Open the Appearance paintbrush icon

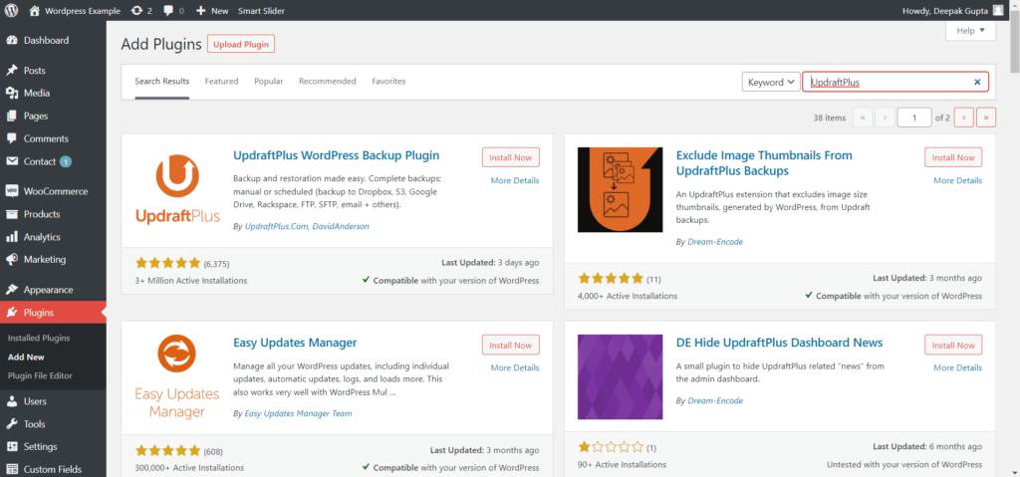[x=12, y=290]
